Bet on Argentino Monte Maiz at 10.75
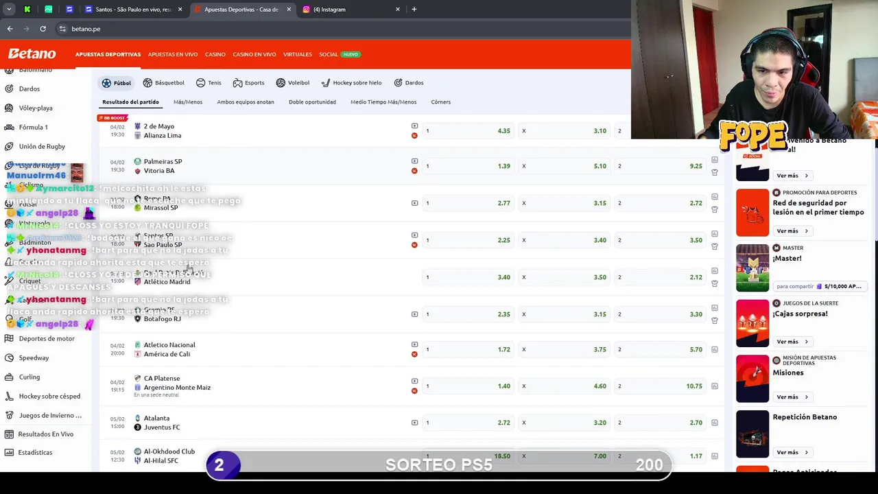Screen dimensions: 878x494 point(660,386)
